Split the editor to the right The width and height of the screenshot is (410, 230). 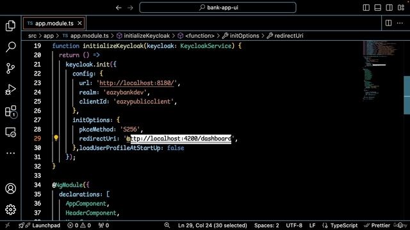pyautogui.click(x=389, y=23)
